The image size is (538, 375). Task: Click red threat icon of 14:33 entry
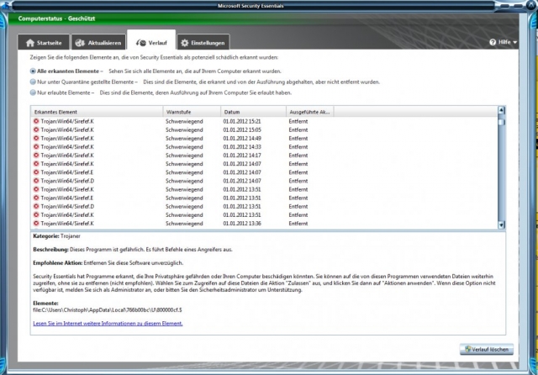point(36,147)
